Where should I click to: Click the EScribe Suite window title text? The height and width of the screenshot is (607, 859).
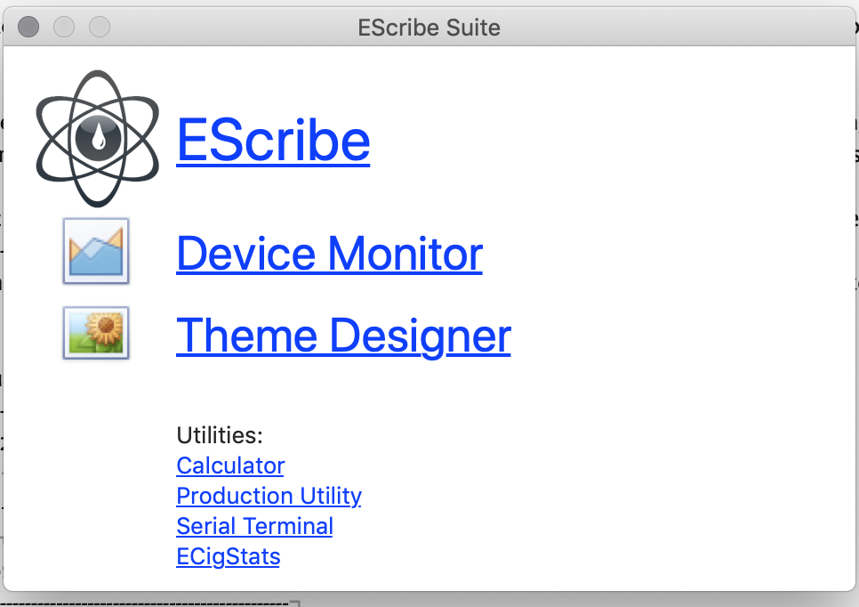pos(429,28)
